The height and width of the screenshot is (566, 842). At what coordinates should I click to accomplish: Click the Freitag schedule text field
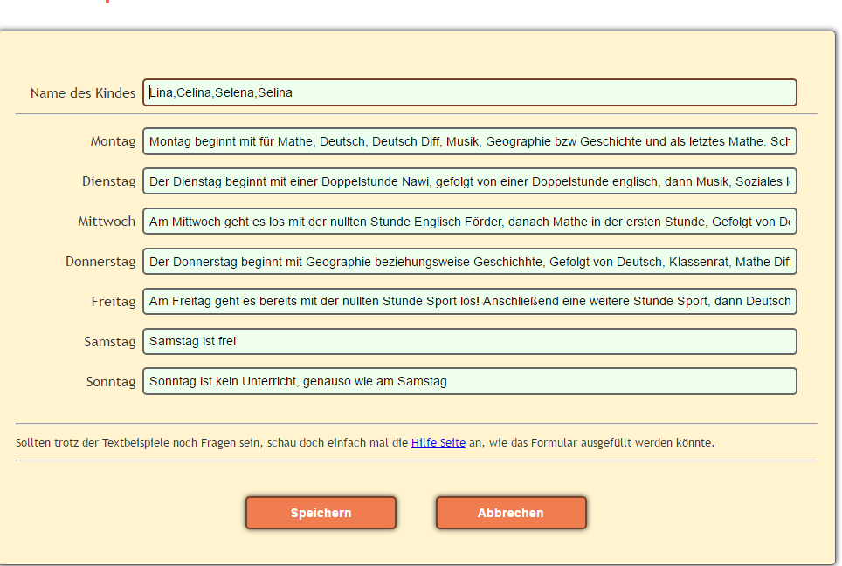pyautogui.click(x=469, y=302)
